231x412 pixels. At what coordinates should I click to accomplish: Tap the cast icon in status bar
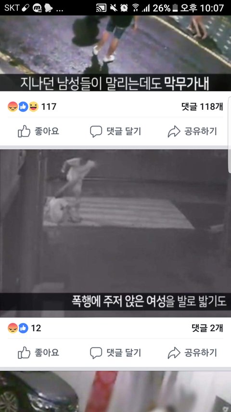[102, 8]
